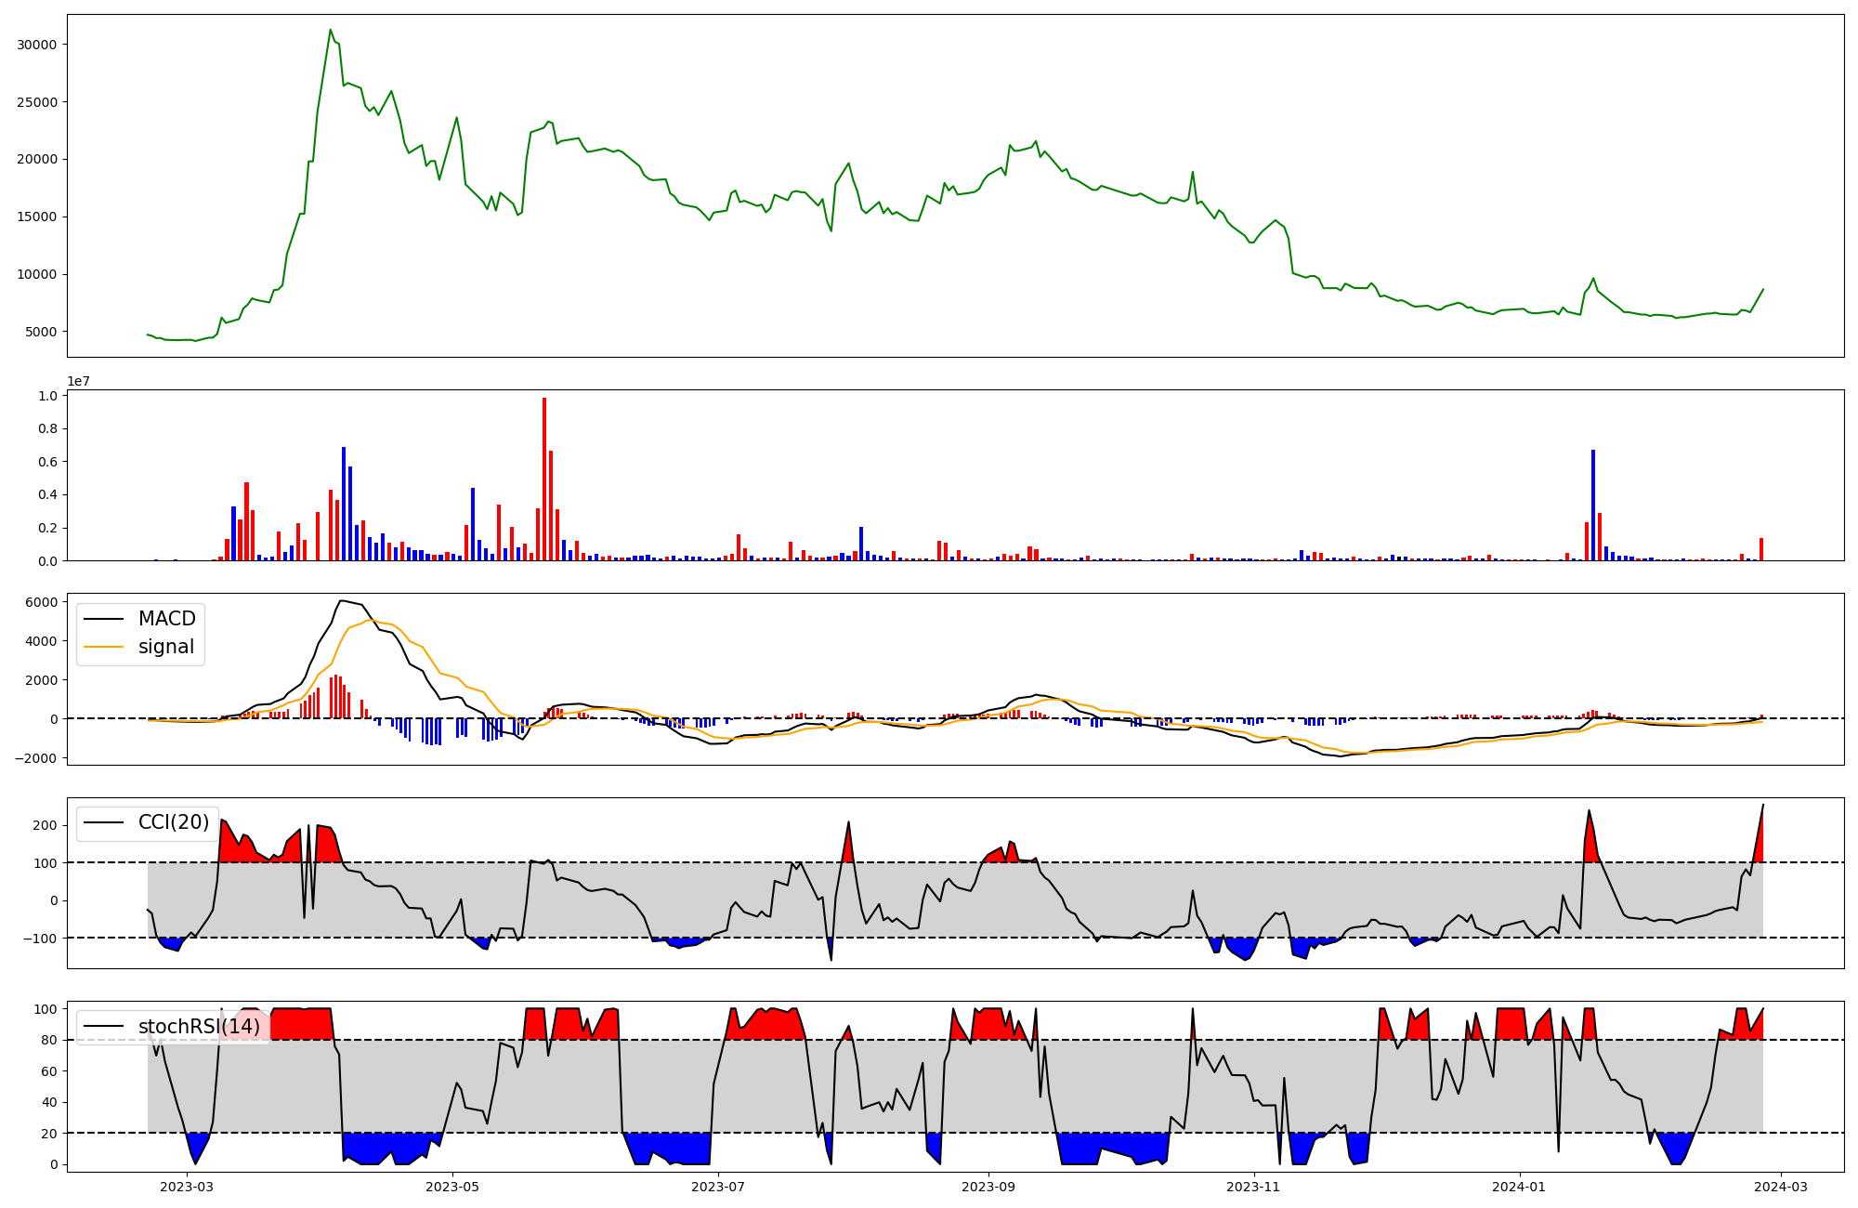Click the 2023-11 x-axis date label

pos(1254,1187)
